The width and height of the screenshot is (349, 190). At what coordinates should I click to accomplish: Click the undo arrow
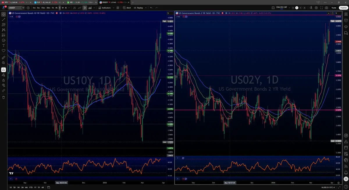pos(151,8)
